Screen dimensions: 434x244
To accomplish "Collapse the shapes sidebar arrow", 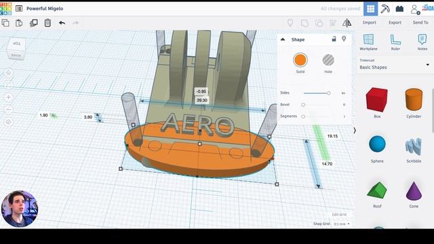I will 355,130.
